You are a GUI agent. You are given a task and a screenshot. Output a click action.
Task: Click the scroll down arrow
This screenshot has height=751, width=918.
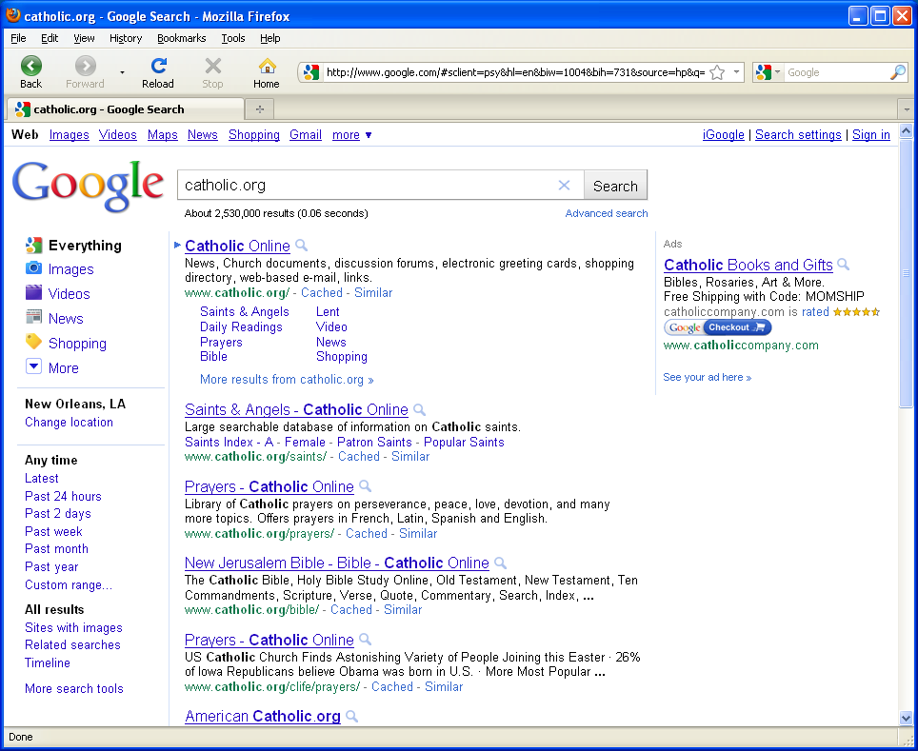[x=906, y=717]
